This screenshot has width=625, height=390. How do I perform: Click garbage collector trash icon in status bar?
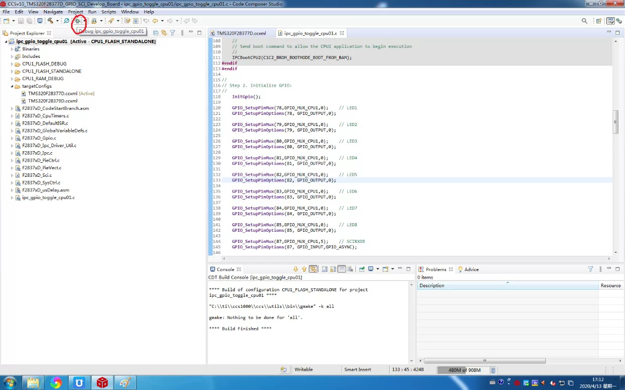[x=493, y=370]
